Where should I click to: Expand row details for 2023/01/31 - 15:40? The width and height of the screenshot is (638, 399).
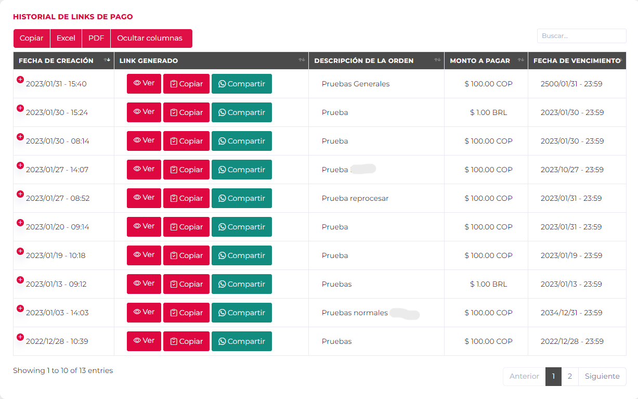click(x=20, y=80)
